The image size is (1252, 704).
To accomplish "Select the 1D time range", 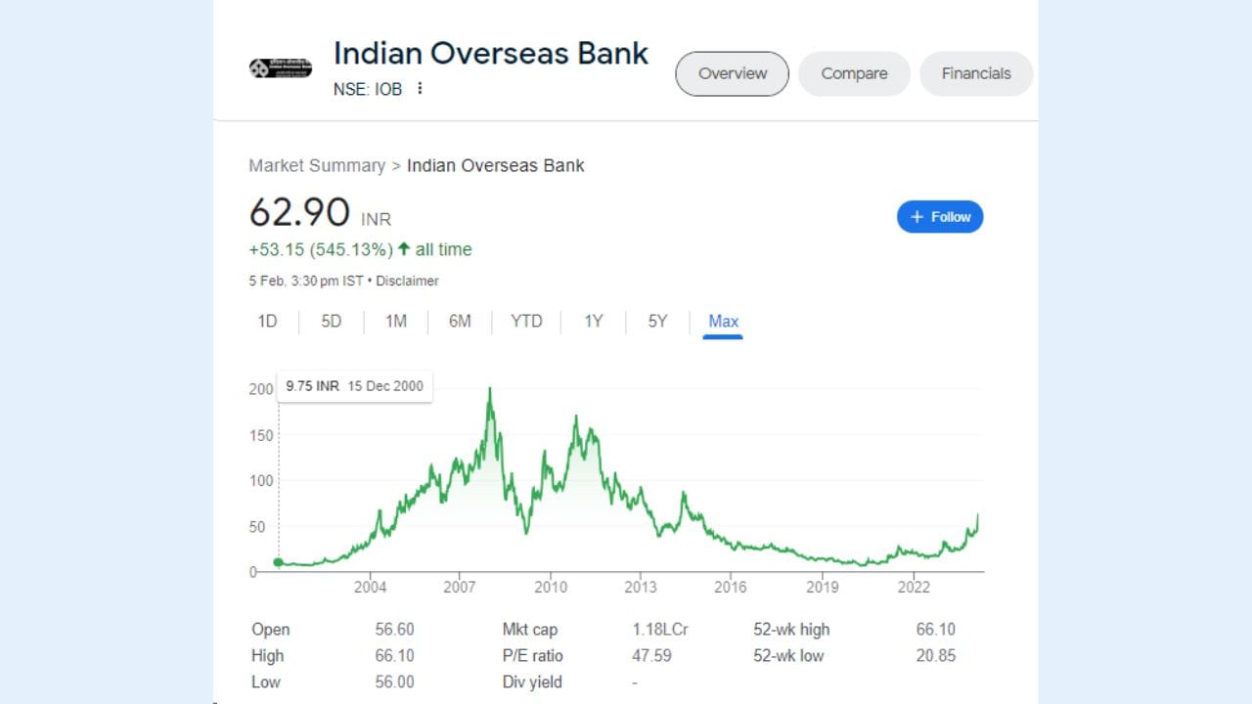I will (267, 321).
